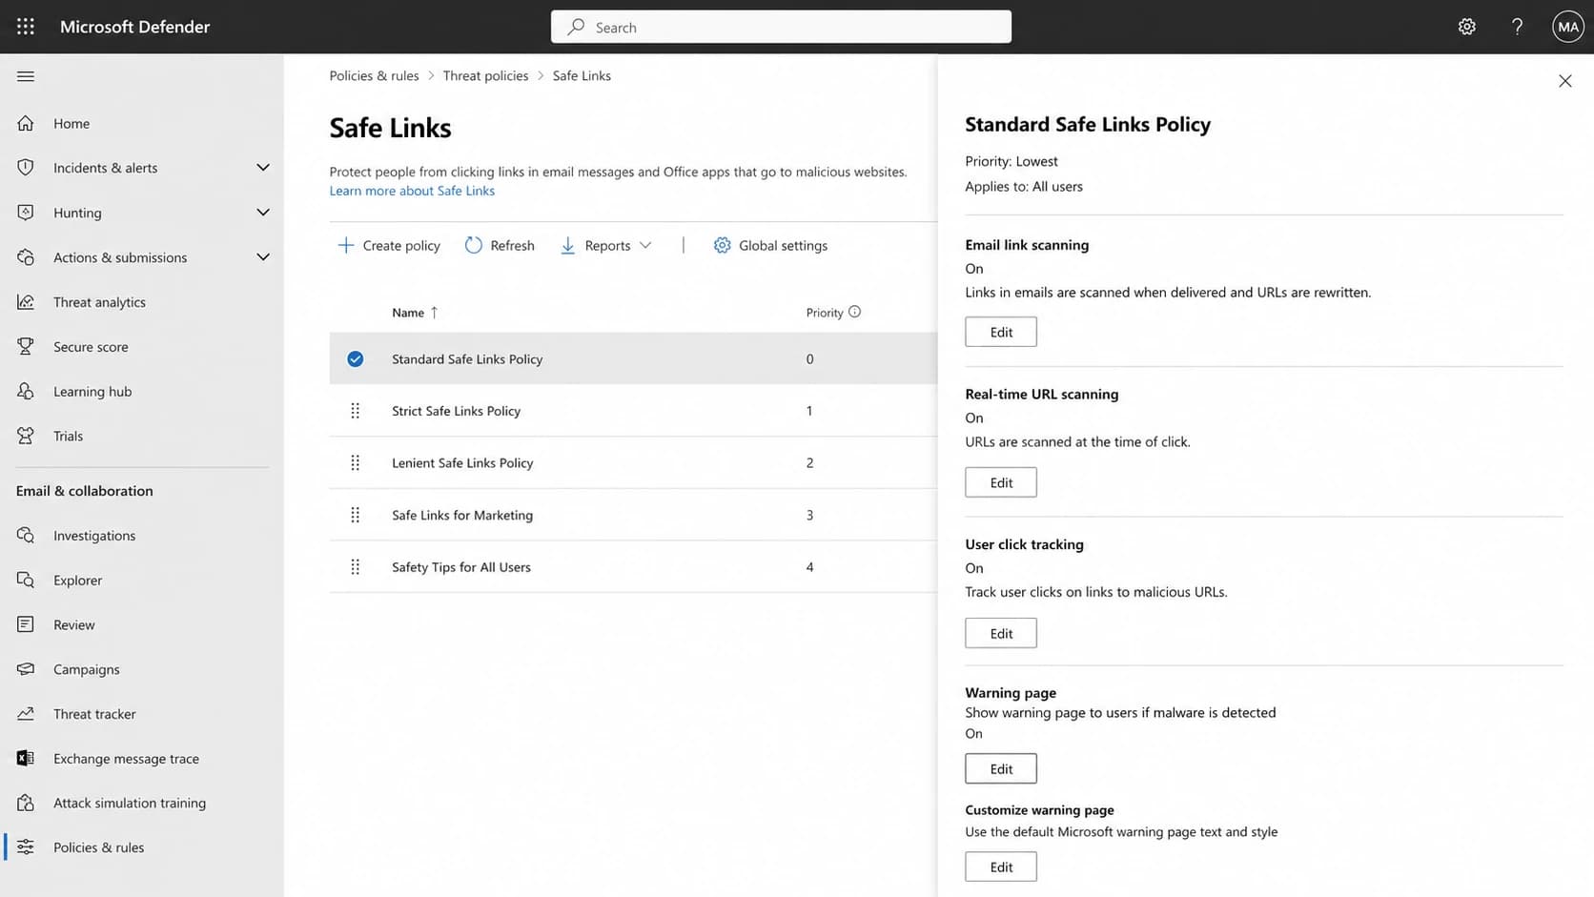Select Strict Safe Links Policy row
Image resolution: width=1594 pixels, height=897 pixels.
point(633,411)
